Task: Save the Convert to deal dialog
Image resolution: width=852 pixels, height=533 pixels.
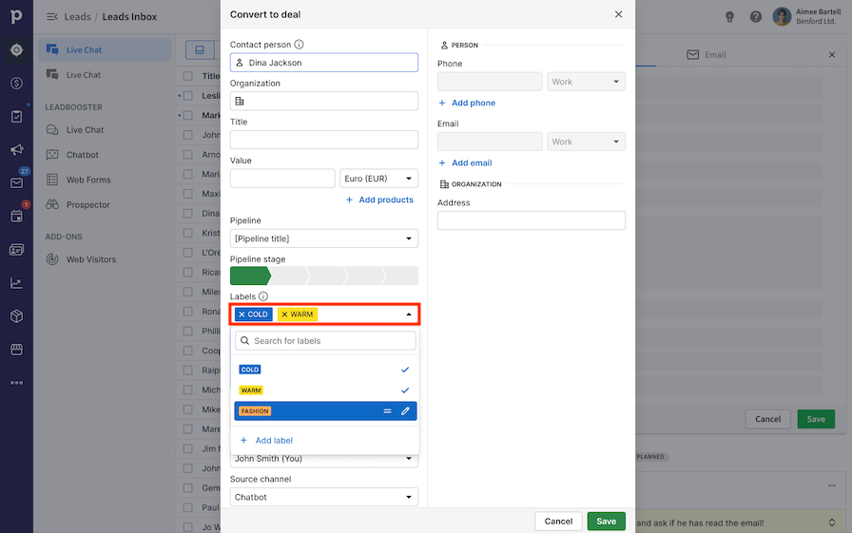Action: (x=606, y=521)
